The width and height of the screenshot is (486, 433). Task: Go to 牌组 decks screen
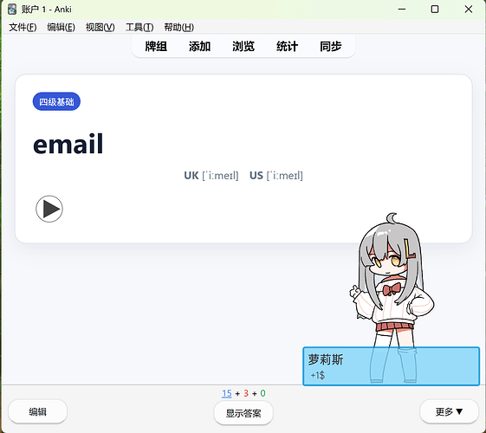(156, 47)
